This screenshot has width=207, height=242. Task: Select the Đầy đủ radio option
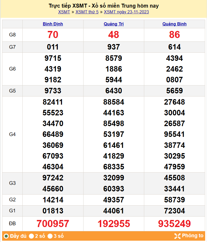6,236
